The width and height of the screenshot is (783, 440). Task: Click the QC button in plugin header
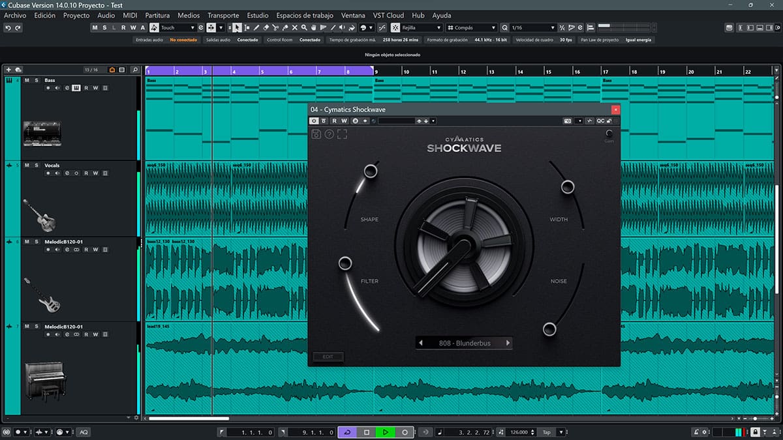(x=600, y=121)
